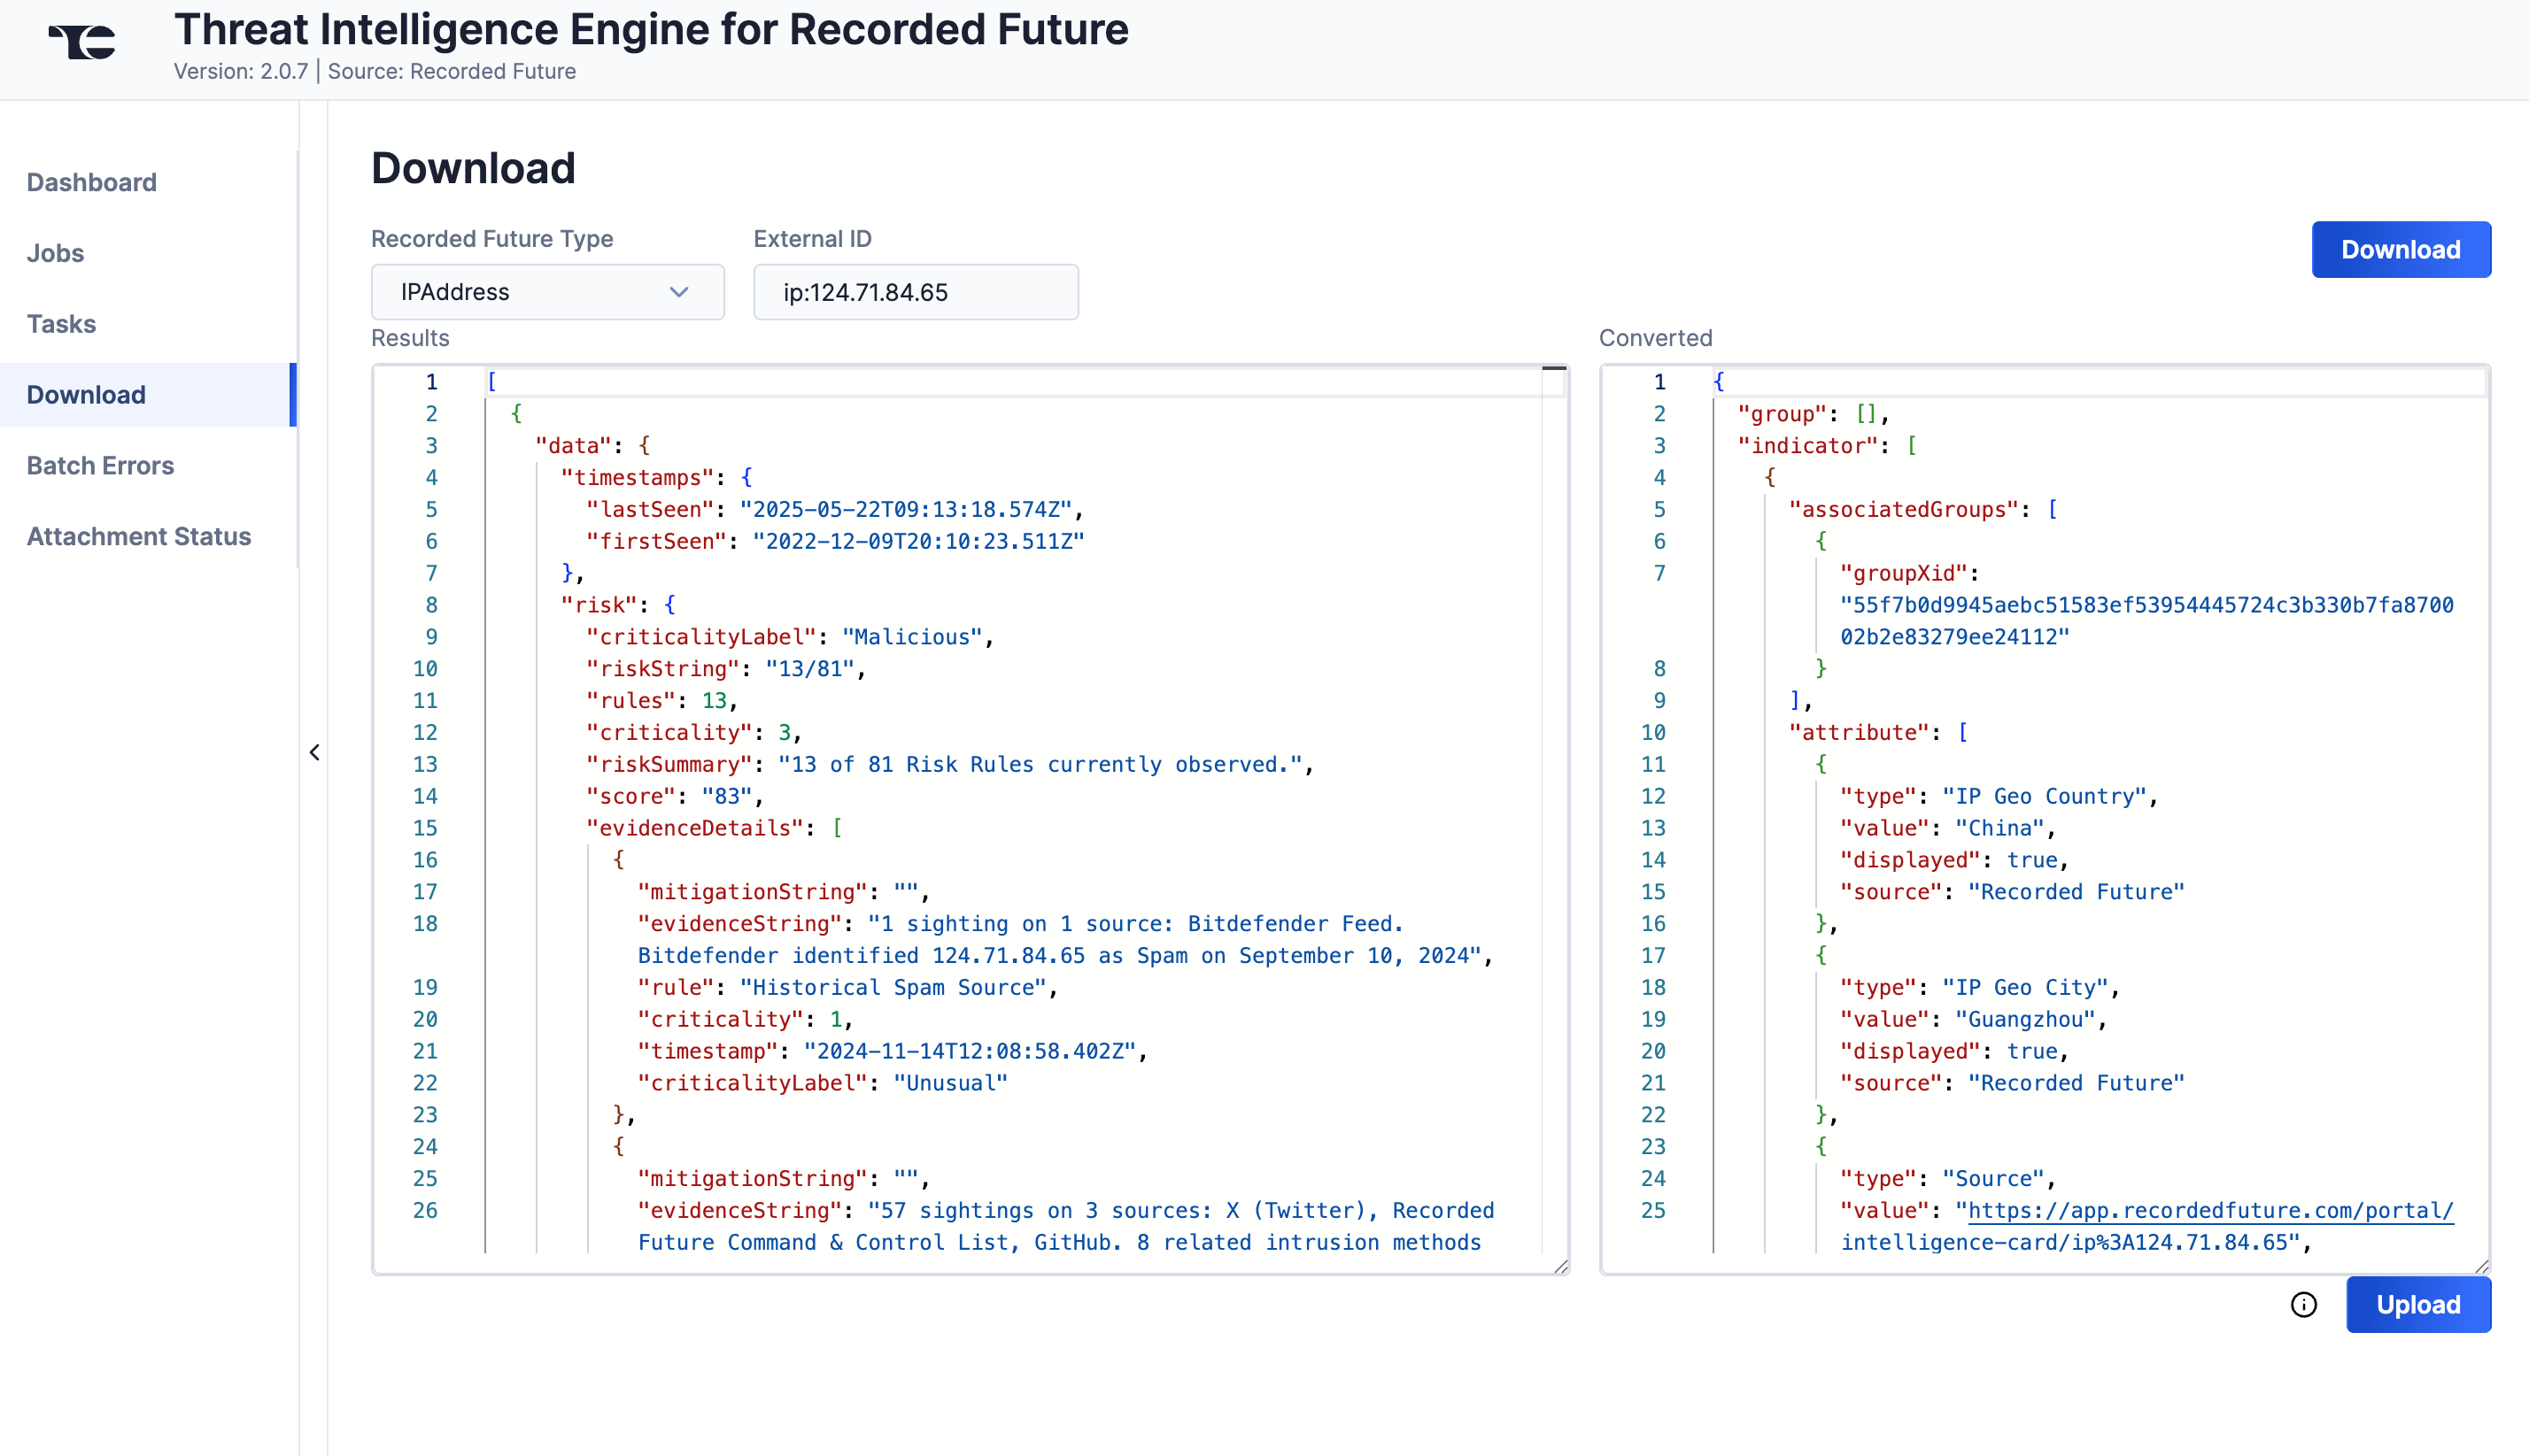The width and height of the screenshot is (2529, 1456).
Task: Click the Version: 2.0.7 text
Action: tap(240, 71)
